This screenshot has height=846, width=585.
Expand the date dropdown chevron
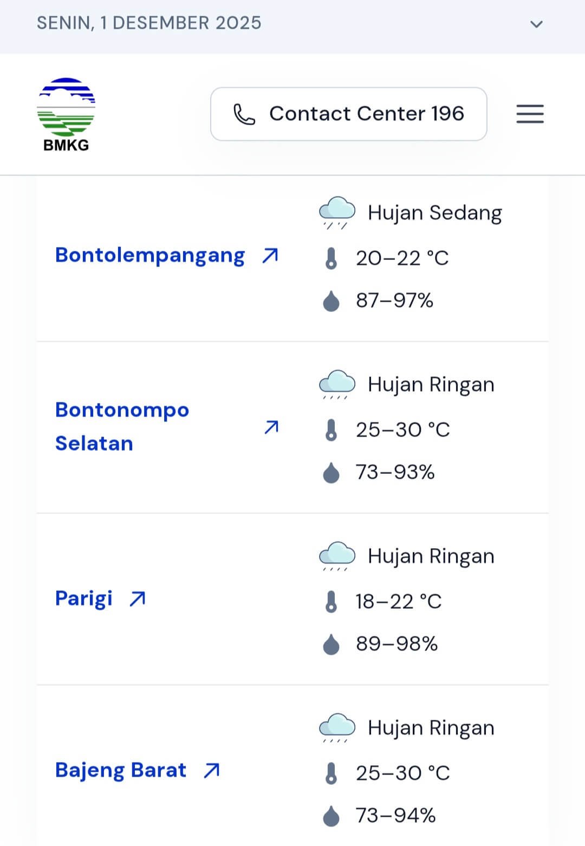click(536, 24)
